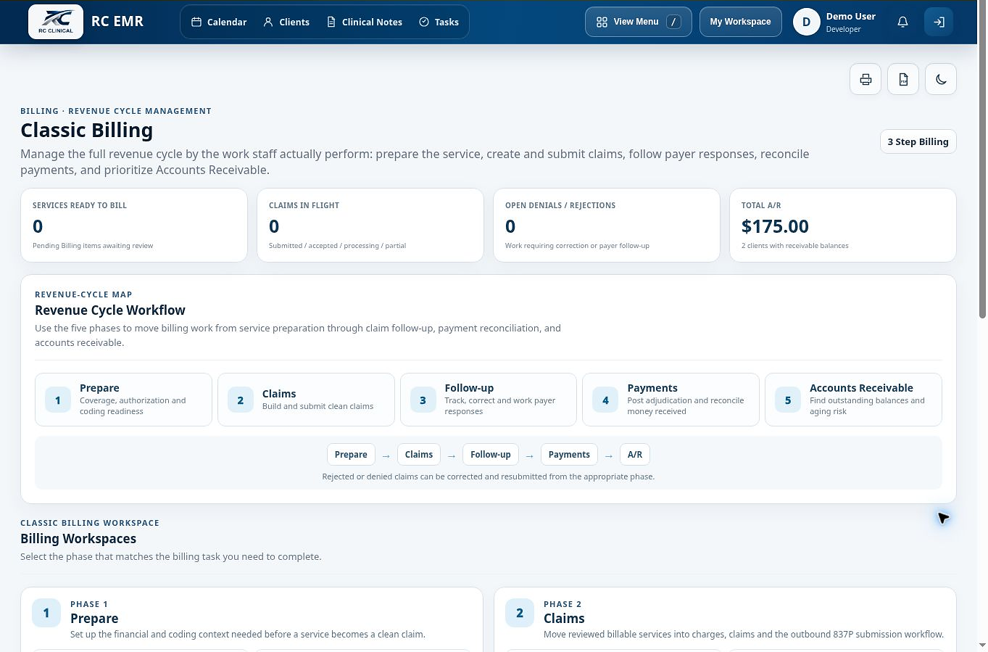Viewport: 988px width, 652px height.
Task: Click the page vertical scrollbar
Action: click(x=982, y=160)
